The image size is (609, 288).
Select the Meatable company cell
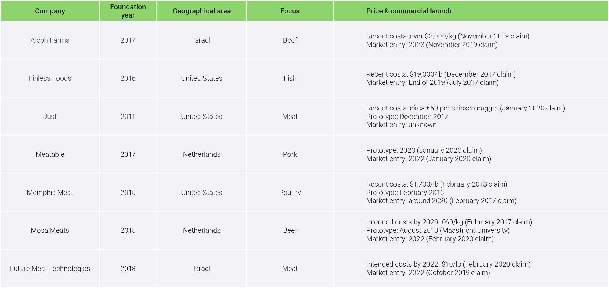tap(50, 154)
